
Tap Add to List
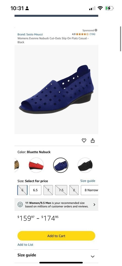(25, 245)
